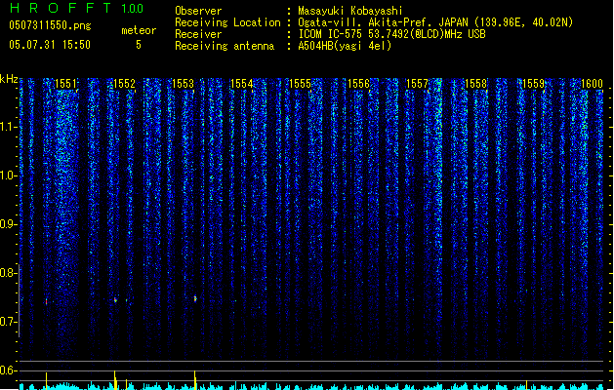Click the 'Receiver' field label
This screenshot has width=614, height=390.
pyautogui.click(x=198, y=34)
